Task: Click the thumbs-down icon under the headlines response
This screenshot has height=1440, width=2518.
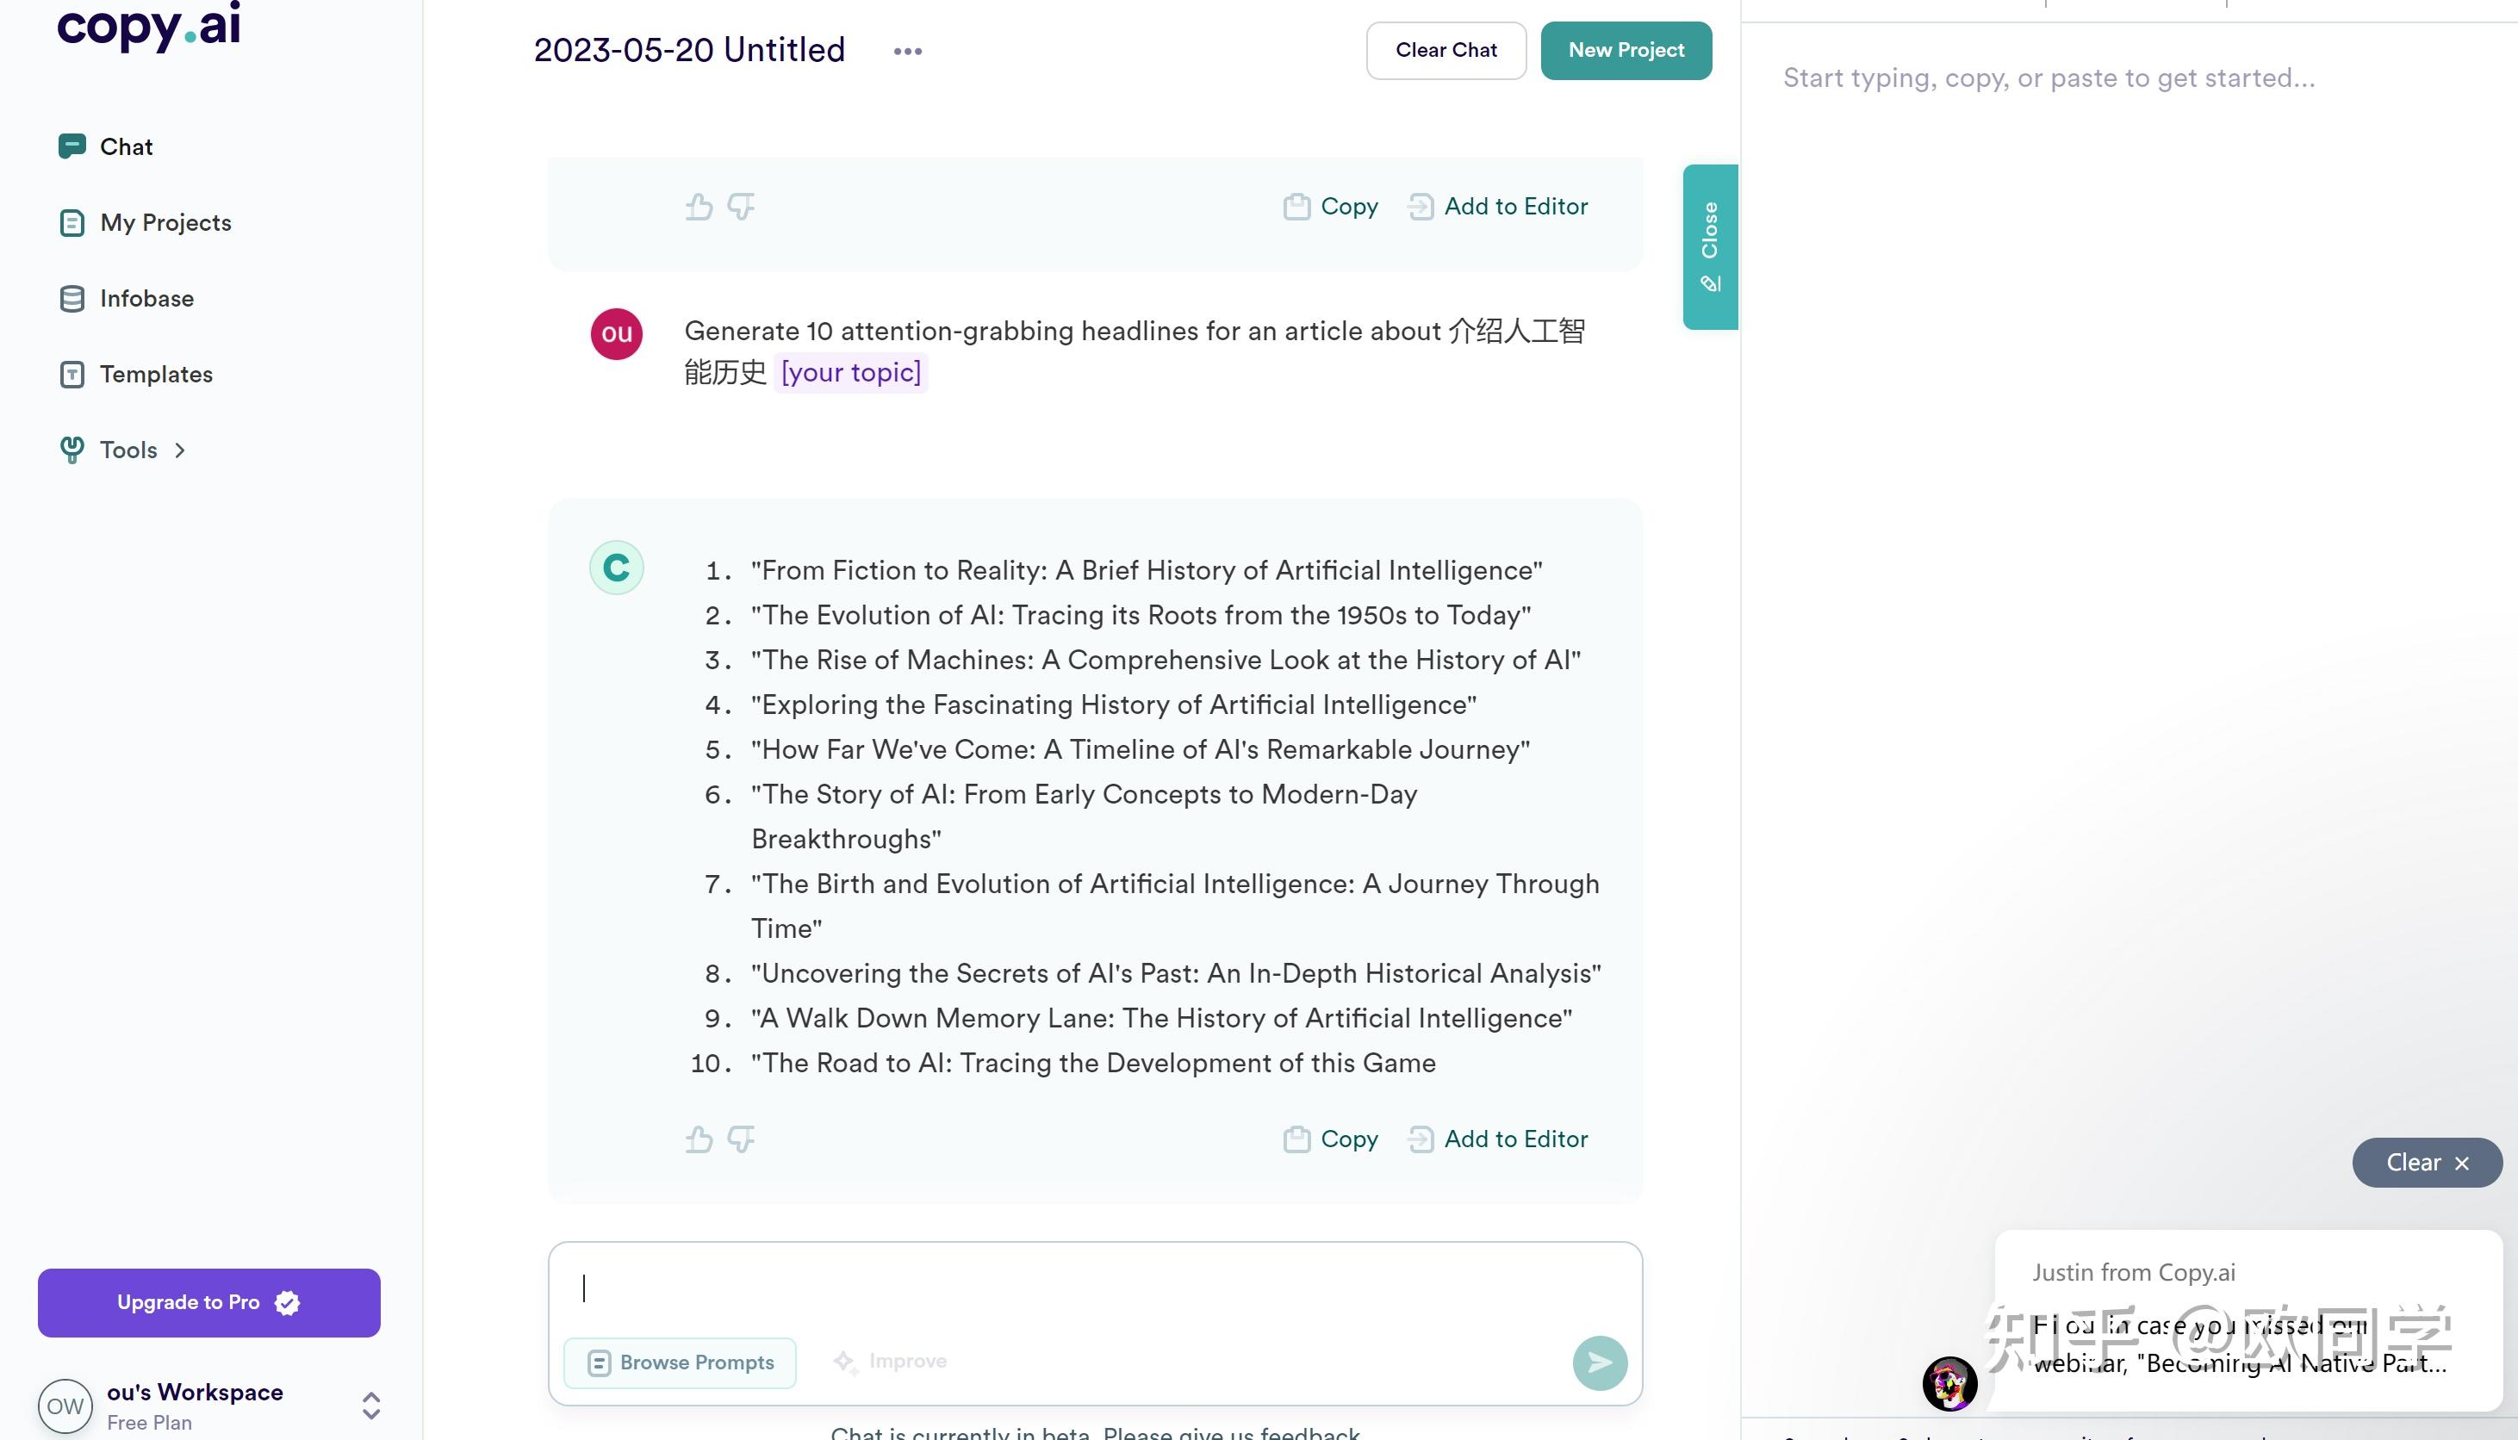Action: (x=741, y=1139)
